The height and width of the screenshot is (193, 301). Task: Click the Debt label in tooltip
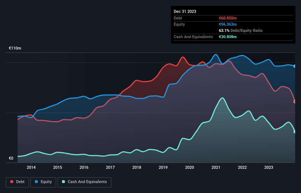pos(178,18)
